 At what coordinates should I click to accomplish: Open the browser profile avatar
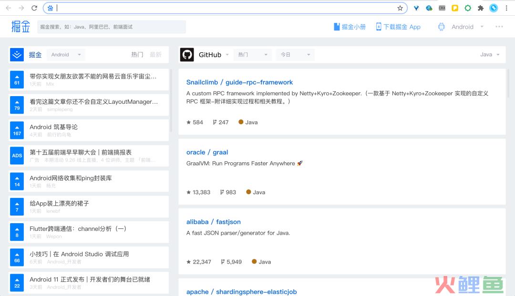click(494, 8)
